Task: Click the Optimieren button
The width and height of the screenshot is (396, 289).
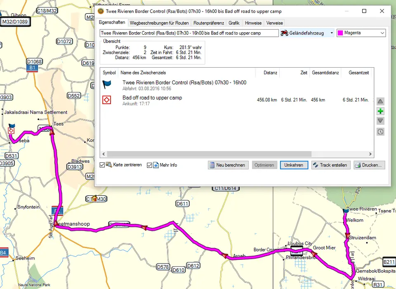Action: pyautogui.click(x=264, y=165)
